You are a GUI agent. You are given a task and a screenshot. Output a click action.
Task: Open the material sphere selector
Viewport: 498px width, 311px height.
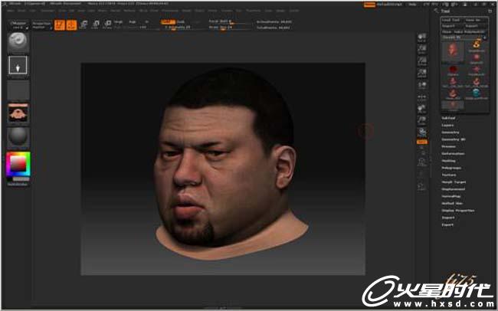18,137
